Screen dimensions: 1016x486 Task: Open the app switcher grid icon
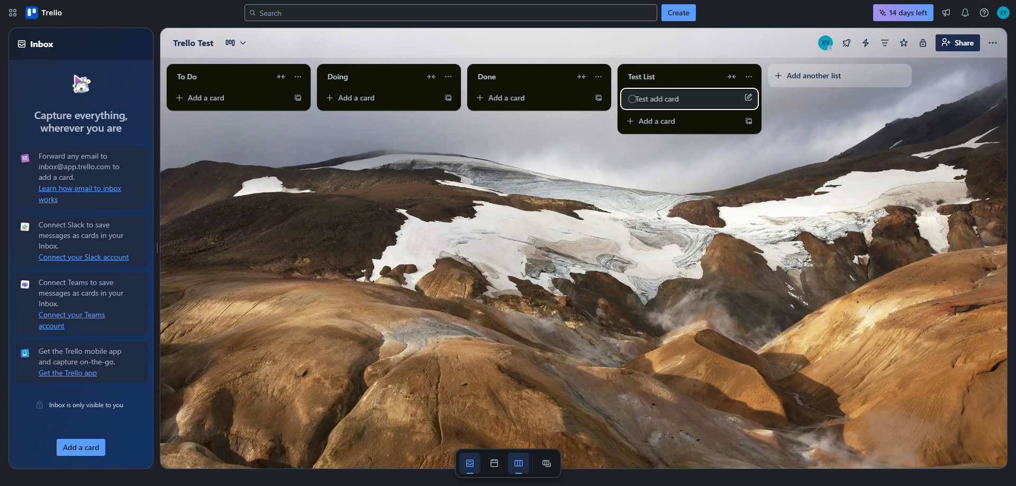(x=13, y=13)
